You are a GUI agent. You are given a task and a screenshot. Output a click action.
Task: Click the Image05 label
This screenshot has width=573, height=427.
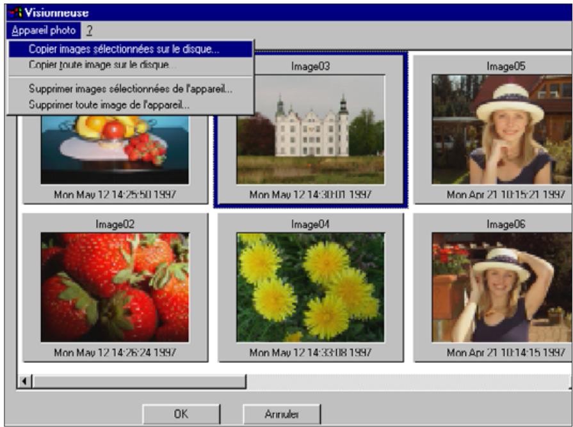506,66
